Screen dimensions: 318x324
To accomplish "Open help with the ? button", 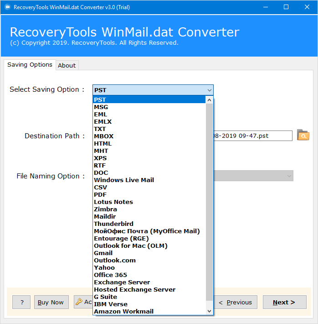I will [21, 302].
